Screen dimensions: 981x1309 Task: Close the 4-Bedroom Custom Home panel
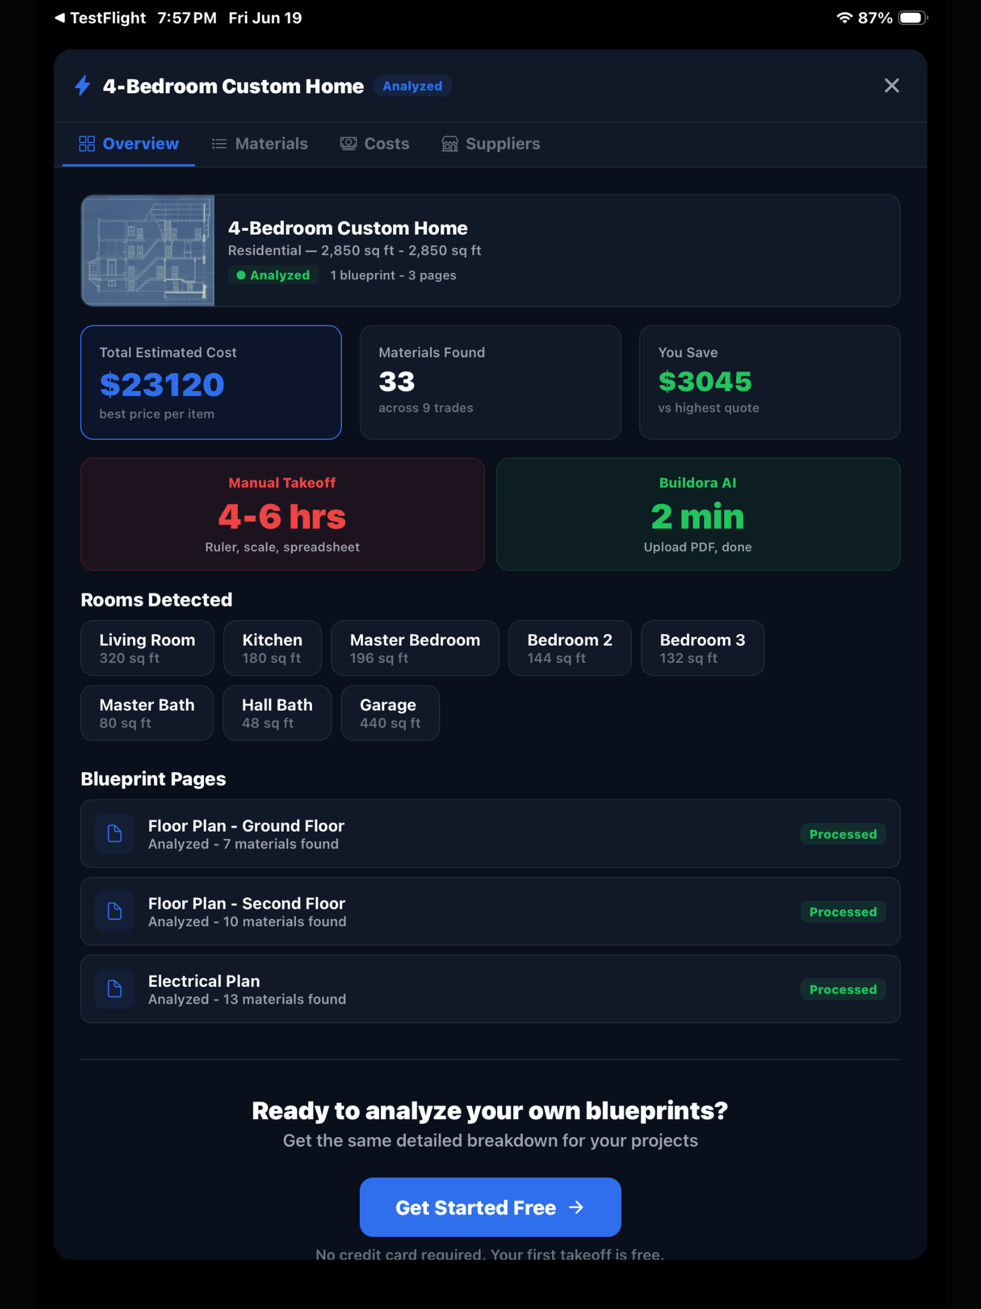(891, 86)
